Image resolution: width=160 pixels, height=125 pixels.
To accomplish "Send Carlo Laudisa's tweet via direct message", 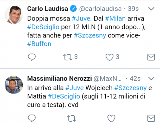I will click(x=151, y=57).
